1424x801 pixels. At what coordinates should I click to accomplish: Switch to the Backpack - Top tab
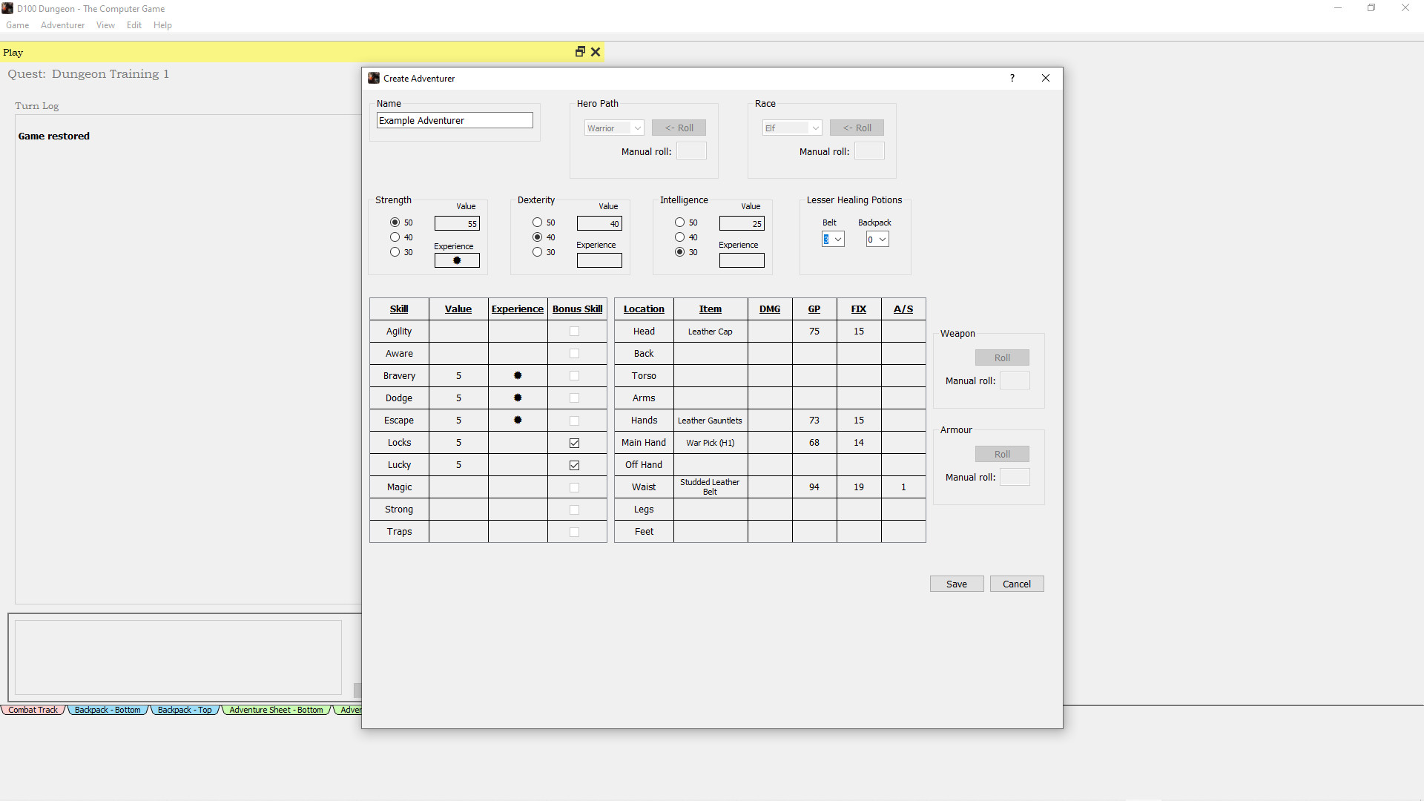pos(185,710)
